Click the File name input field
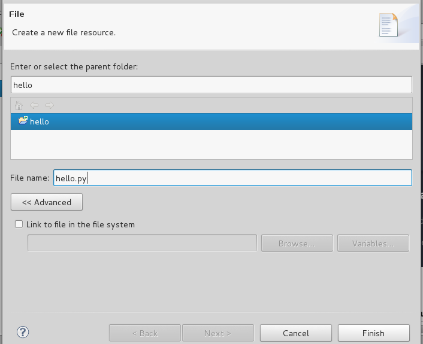423x344 pixels. 232,178
